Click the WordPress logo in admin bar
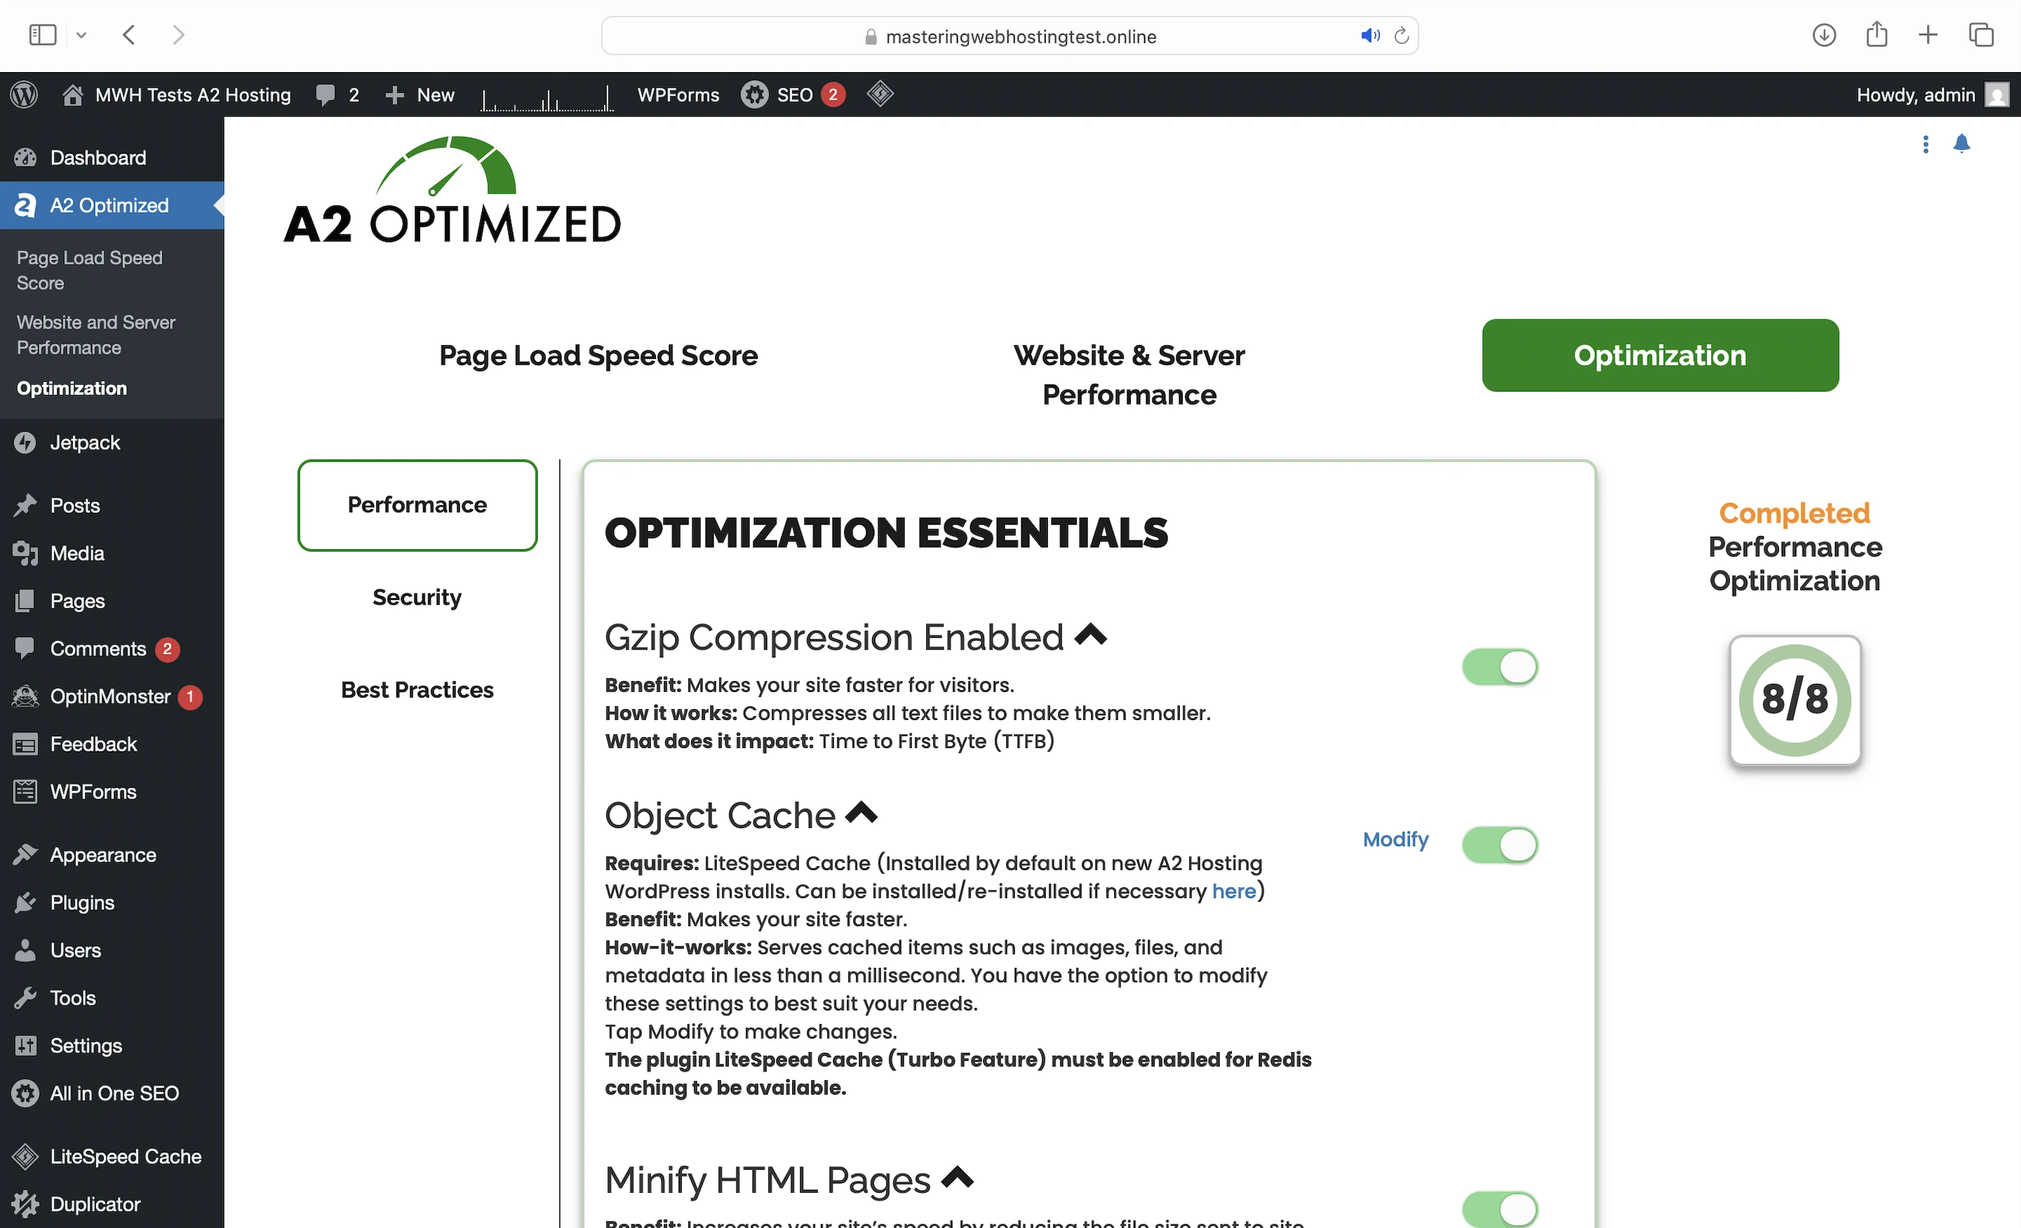This screenshot has width=2021, height=1228. click(x=25, y=94)
